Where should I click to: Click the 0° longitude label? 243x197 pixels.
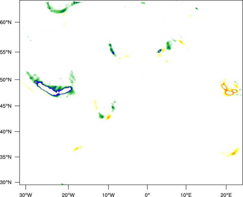(x=147, y=195)
